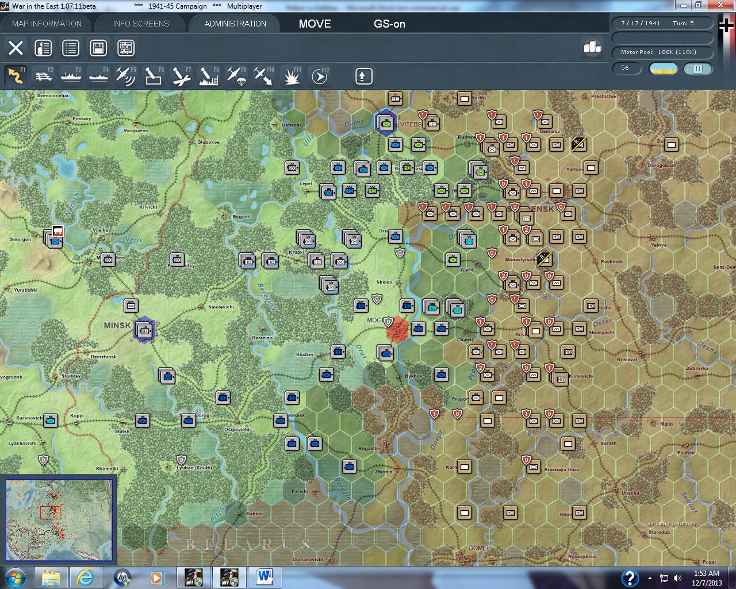736x589 pixels.
Task: Open Windows Explorer from taskbar
Action: tap(51, 577)
